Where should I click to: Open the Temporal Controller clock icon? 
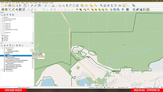coord(74,6)
